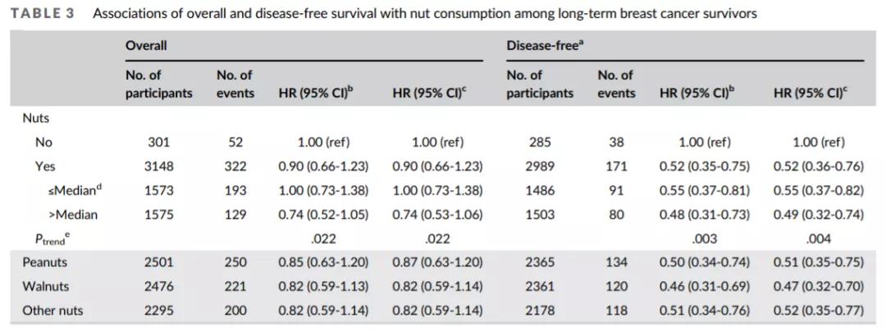This screenshot has width=886, height=331.
Task: Click the 0.85 (0.63-1.20) Peanuts hazard ratio
Action: [x=324, y=262]
